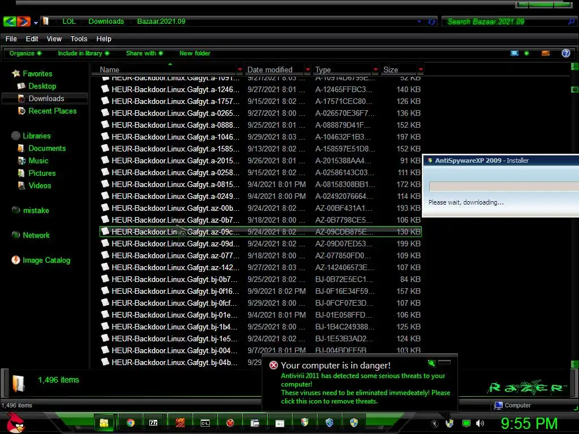Click the 9:55 PM clock
Image resolution: width=579 pixels, height=434 pixels.
(529, 423)
